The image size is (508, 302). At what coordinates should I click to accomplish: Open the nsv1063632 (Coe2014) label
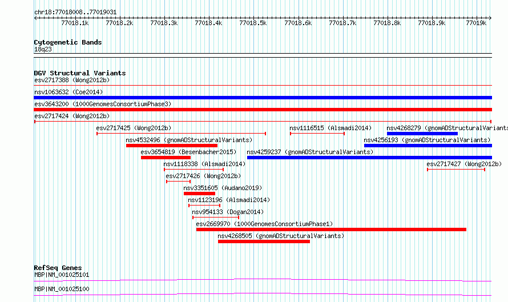tap(68, 92)
